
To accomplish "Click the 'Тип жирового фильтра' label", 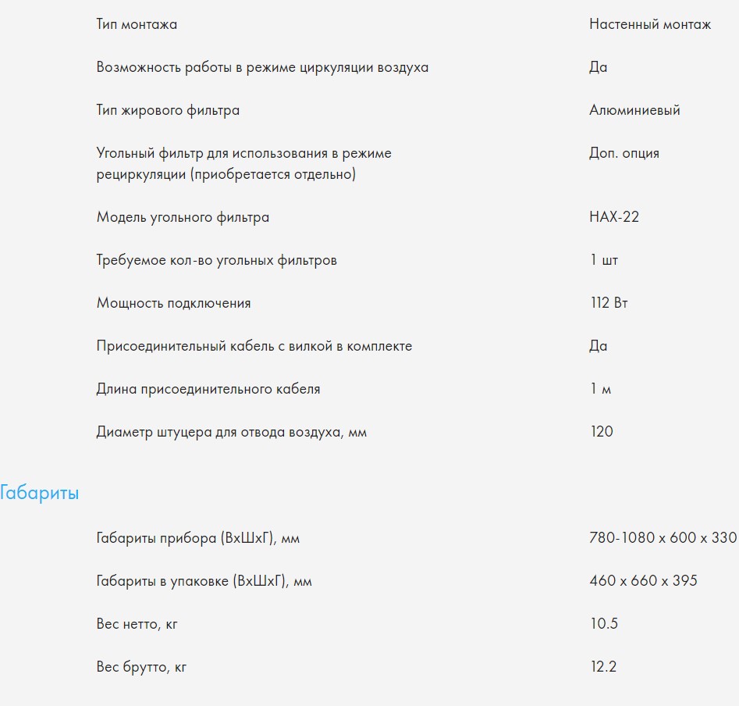I will [168, 110].
